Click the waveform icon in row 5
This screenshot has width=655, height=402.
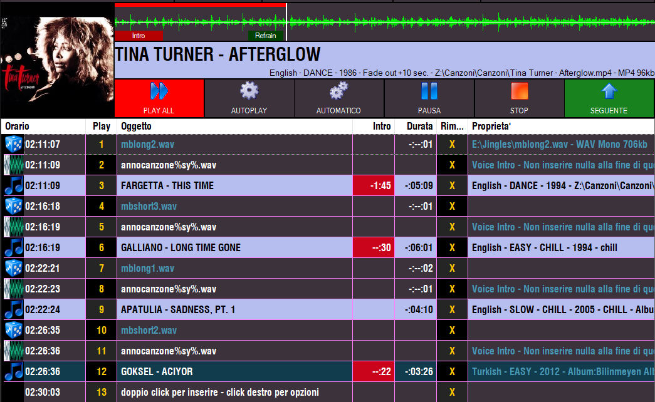(x=14, y=227)
